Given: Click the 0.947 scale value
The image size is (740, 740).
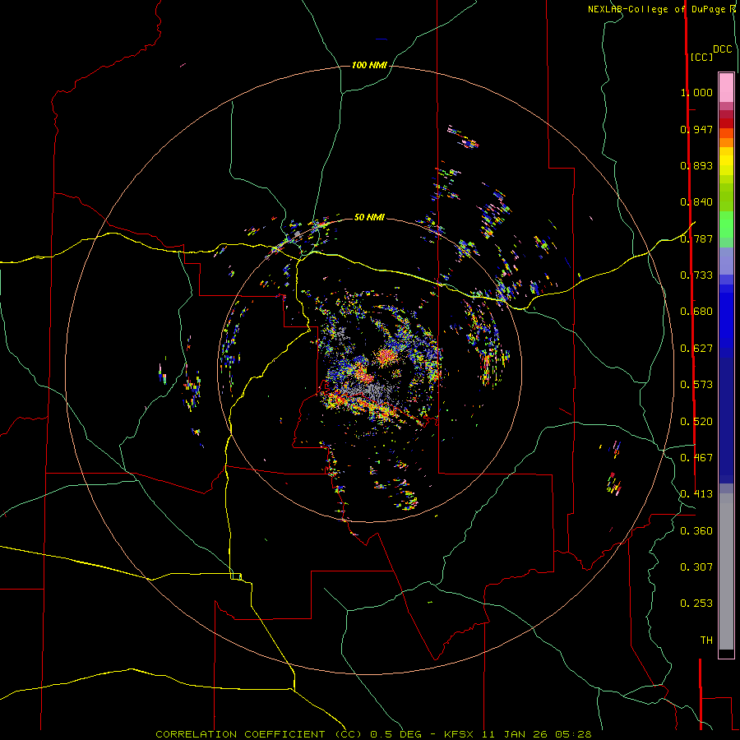Looking at the screenshot, I should point(696,129).
